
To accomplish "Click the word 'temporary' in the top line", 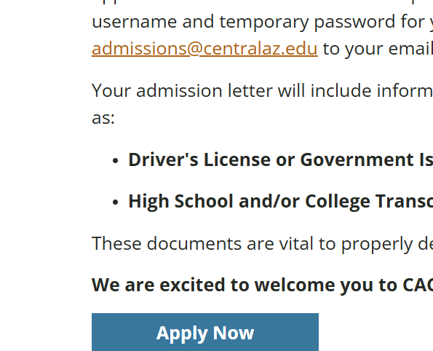I will (264, 22).
